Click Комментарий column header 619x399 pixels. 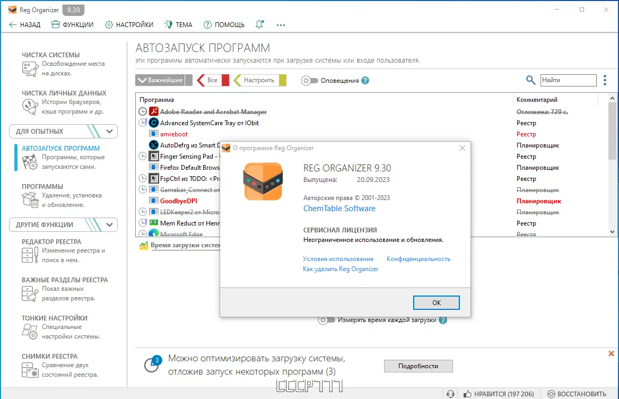click(537, 100)
